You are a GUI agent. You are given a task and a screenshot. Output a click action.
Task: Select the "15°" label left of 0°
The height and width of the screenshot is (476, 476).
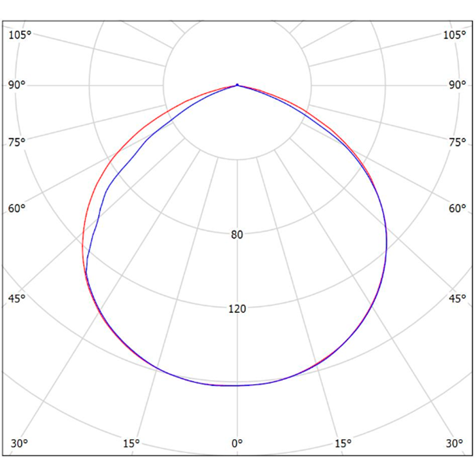click(131, 443)
